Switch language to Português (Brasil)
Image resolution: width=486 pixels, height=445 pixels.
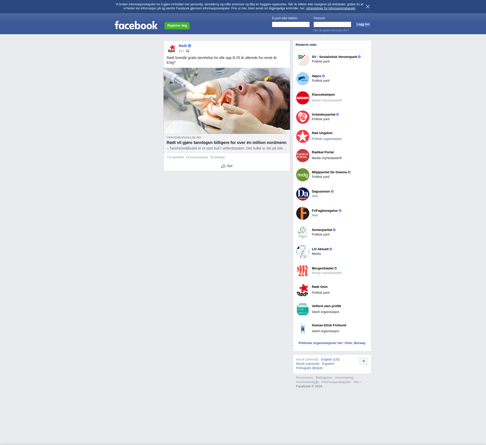[309, 368]
